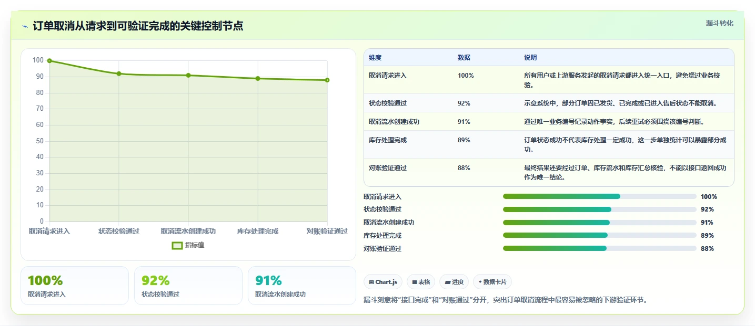Click the page title 订单取消从请求到可验证完成
This screenshot has height=326, width=755.
tap(138, 26)
